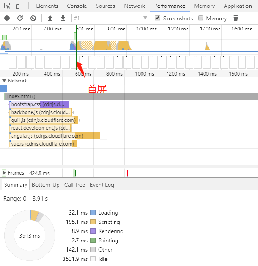Select the angular.js network request bar
This screenshot has width=258, height=266.
coord(54,136)
